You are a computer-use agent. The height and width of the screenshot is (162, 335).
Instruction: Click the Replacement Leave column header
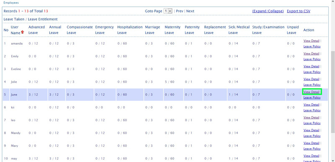[x=215, y=30]
